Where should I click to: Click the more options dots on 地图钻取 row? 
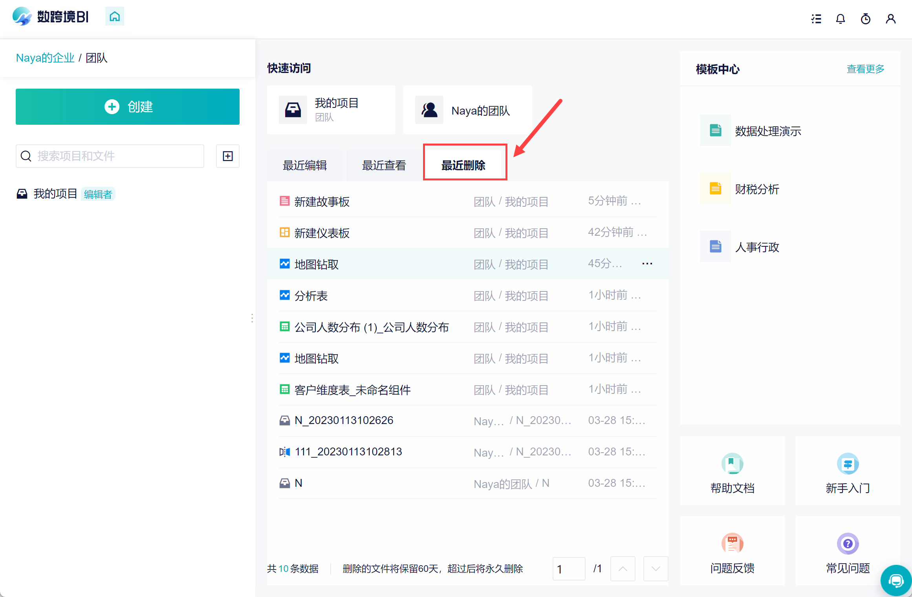[x=647, y=264]
